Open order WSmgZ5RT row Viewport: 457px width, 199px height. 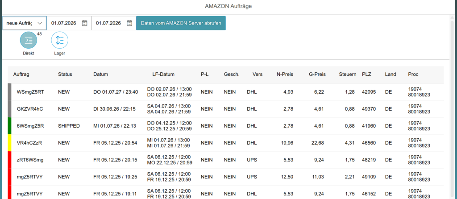226,92
